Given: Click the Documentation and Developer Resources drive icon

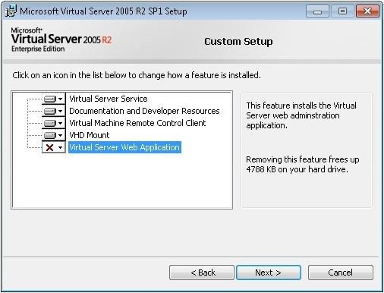Looking at the screenshot, I should pyautogui.click(x=50, y=111).
